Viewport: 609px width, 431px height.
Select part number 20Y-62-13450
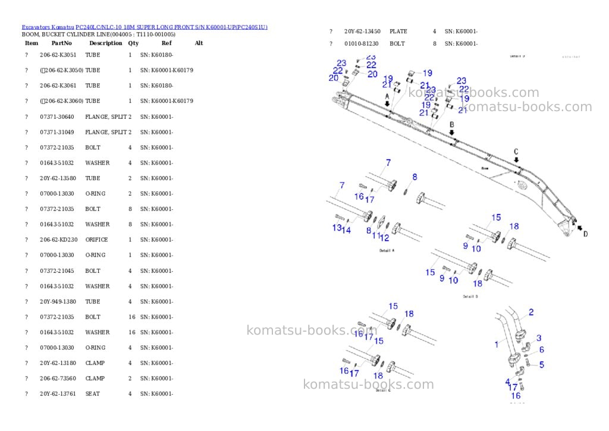[362, 32]
